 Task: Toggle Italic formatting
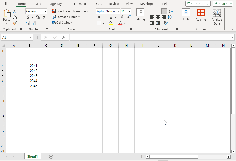(x=105, y=17)
